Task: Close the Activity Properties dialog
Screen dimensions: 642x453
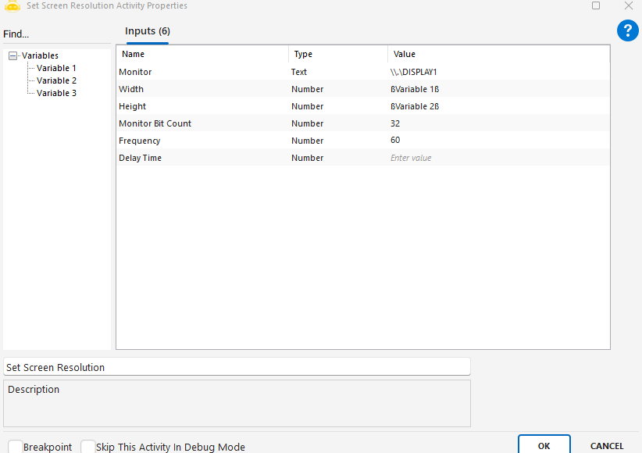Action: point(628,5)
